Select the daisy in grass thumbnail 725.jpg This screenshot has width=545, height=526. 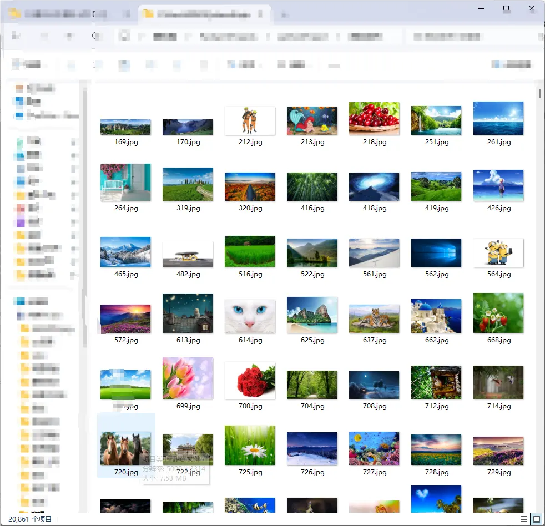point(250,446)
